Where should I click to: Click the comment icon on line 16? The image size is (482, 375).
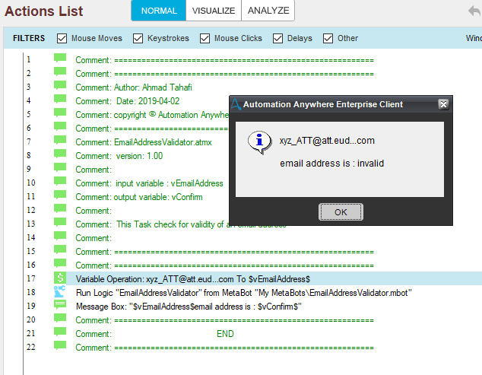click(x=60, y=263)
